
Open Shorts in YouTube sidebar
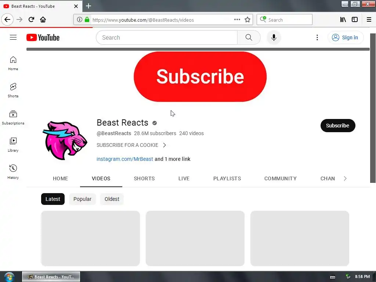13,91
